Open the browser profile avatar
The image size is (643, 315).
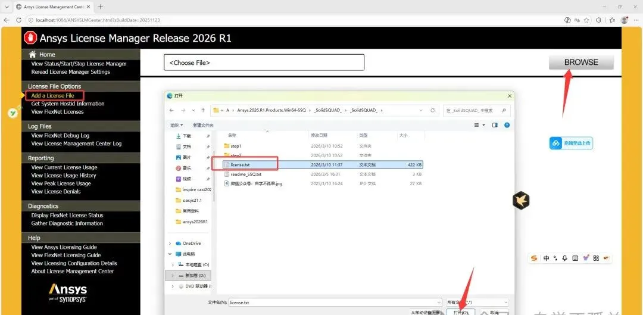tap(625, 20)
